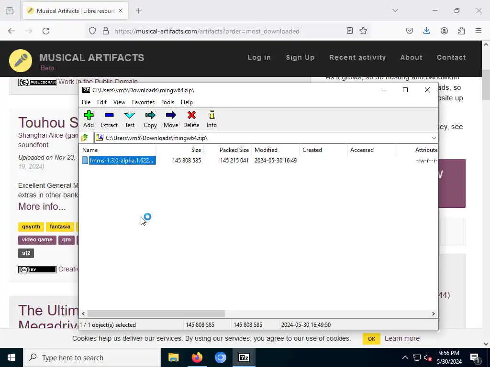490x367 pixels.
Task: Open the 7-Zip taskbar button
Action: click(x=244, y=357)
